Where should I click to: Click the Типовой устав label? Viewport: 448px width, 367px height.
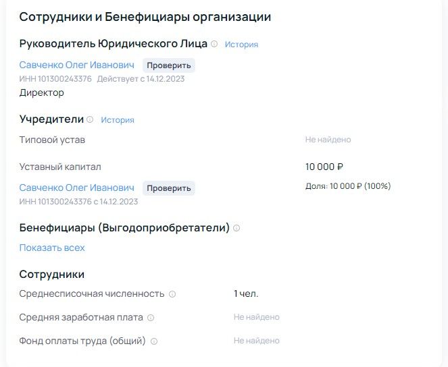[52, 140]
